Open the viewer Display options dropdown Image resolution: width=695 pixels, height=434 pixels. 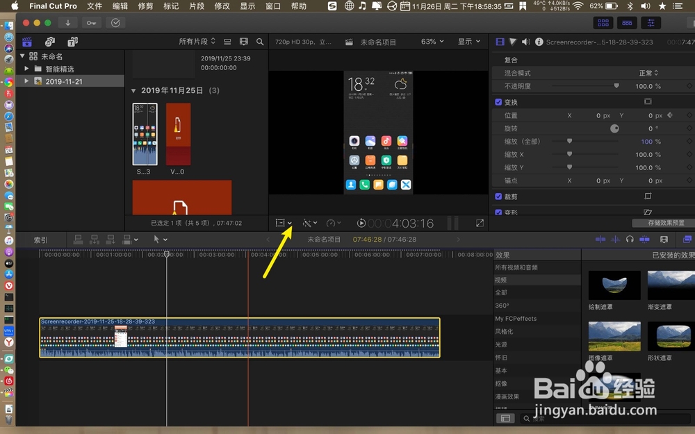click(x=469, y=42)
